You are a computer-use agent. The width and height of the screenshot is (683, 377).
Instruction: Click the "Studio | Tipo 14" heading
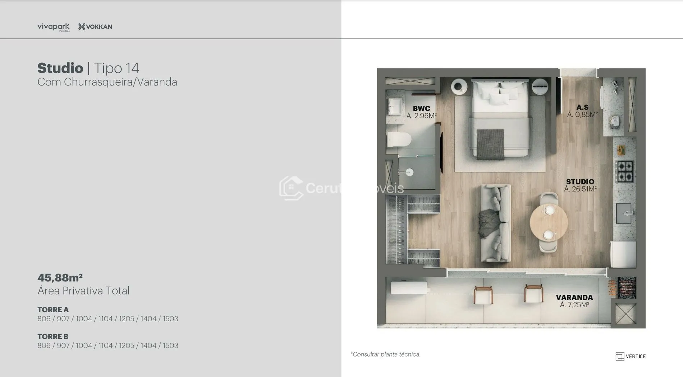[x=88, y=68]
